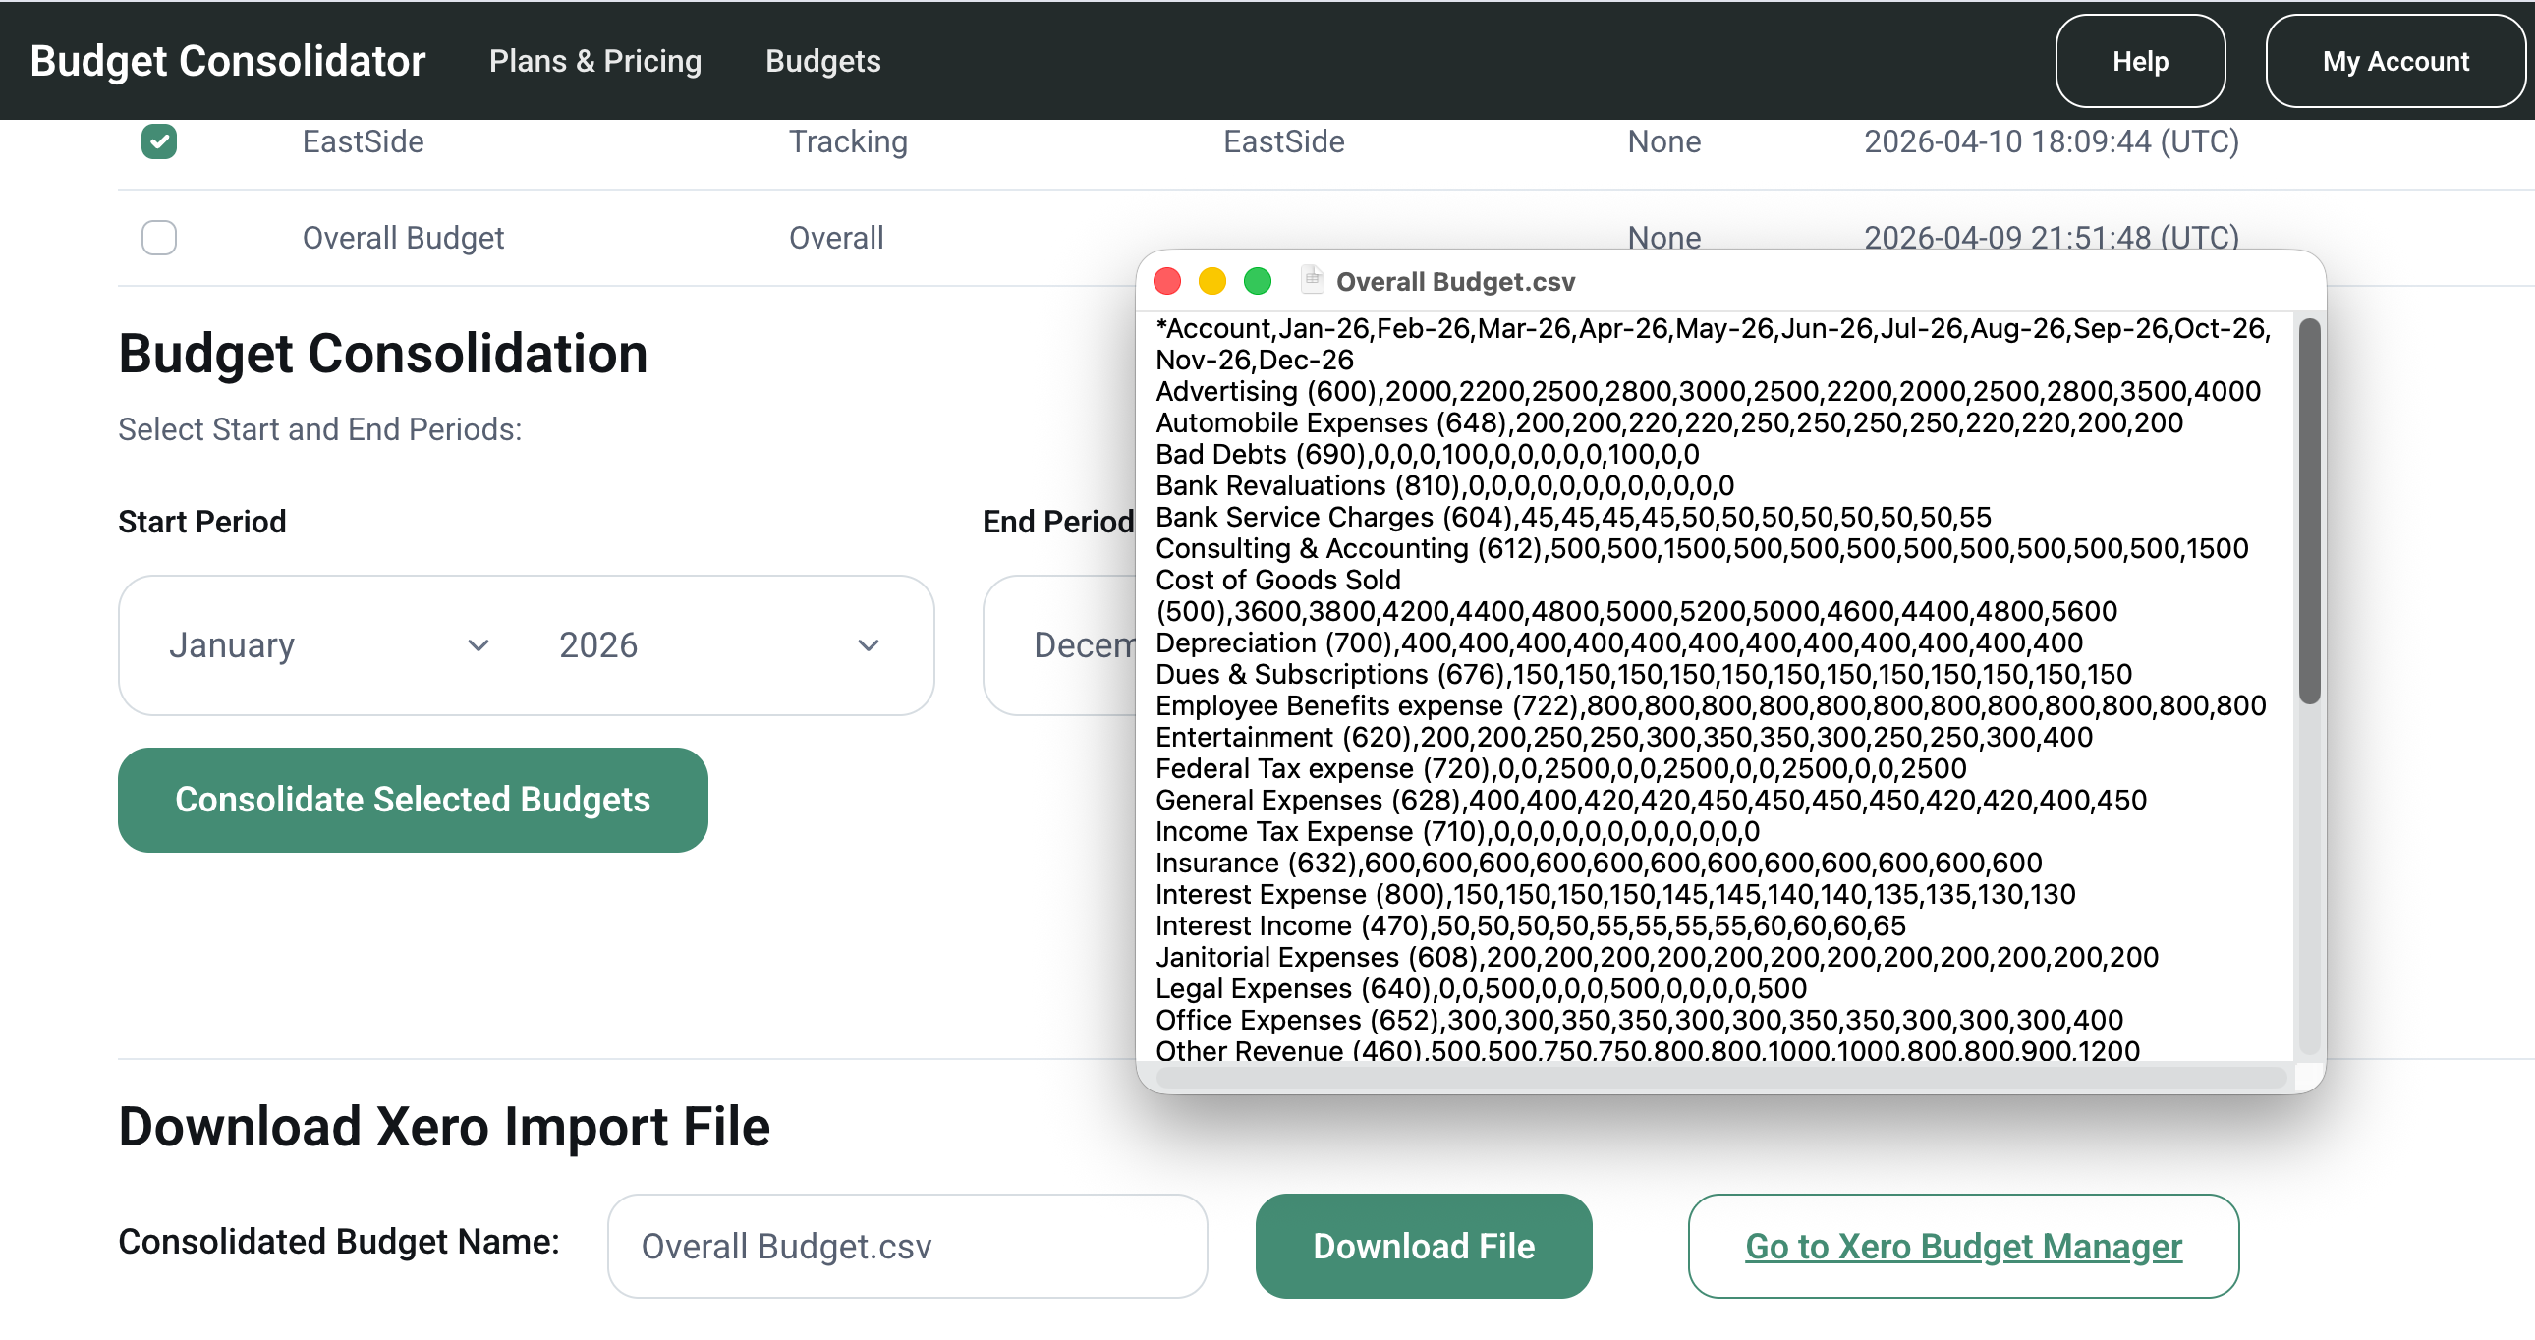
Task: Follow the Go to Xero Budget Manager link
Action: pos(1962,1246)
